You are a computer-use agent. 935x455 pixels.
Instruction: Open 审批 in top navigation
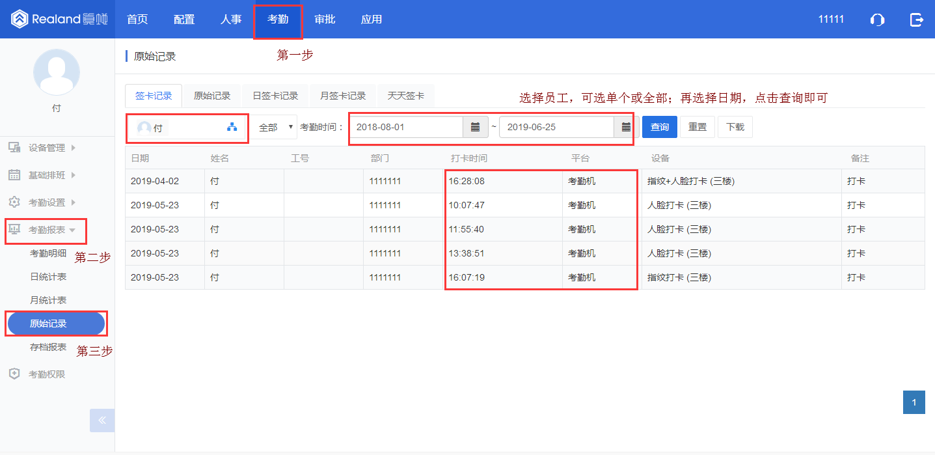click(x=325, y=20)
